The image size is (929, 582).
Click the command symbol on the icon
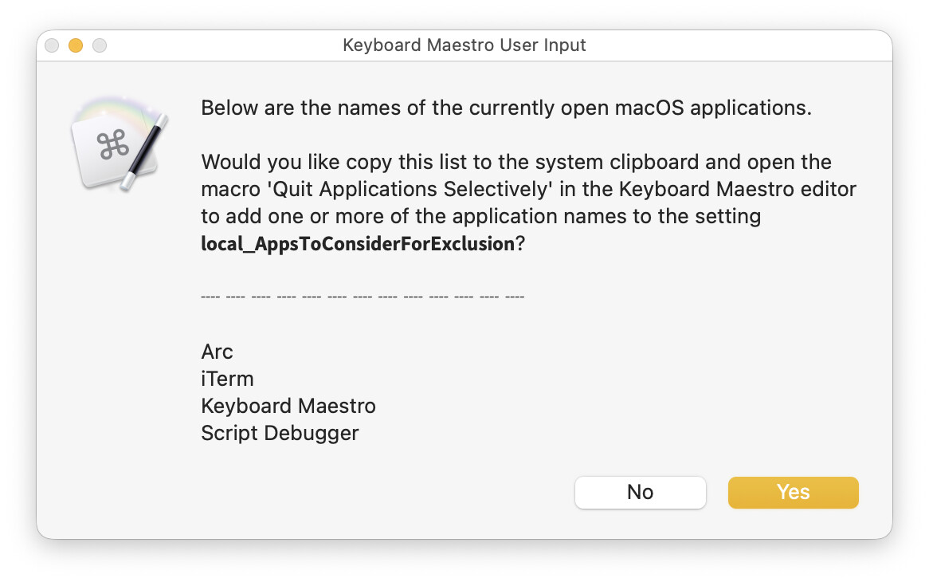(112, 146)
